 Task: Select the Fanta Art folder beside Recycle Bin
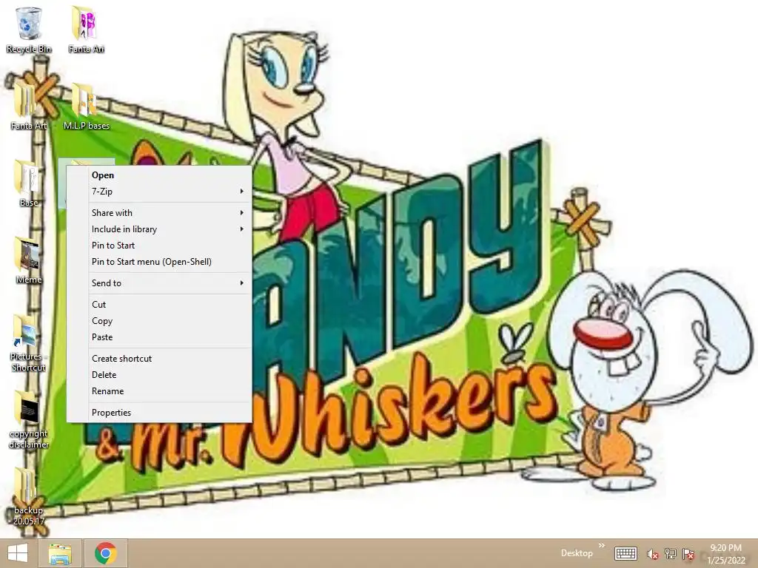point(86,30)
